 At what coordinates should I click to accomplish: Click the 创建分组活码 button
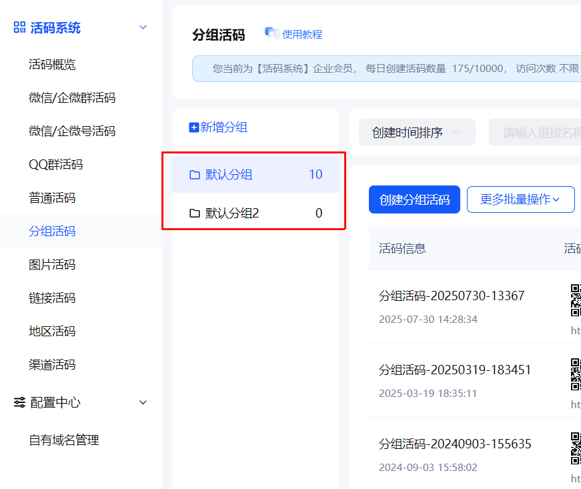[x=414, y=199]
